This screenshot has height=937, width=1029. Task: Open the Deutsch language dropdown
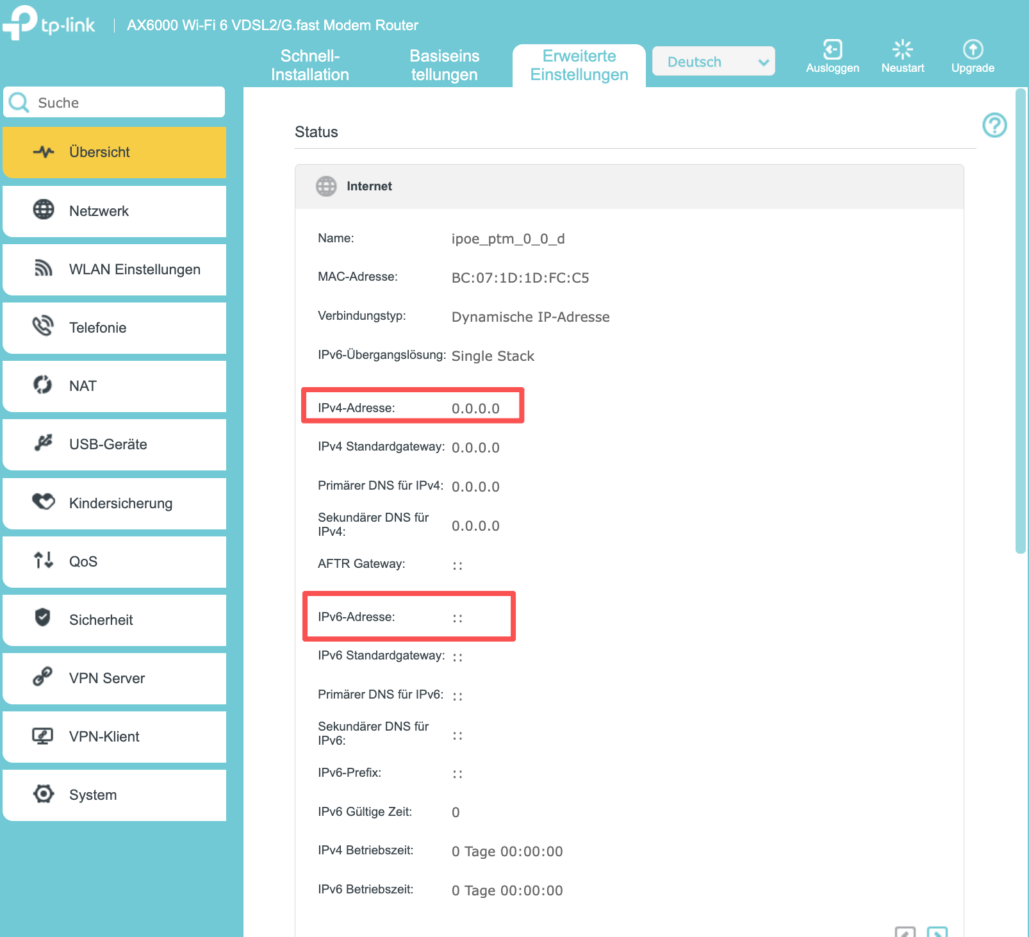[713, 62]
